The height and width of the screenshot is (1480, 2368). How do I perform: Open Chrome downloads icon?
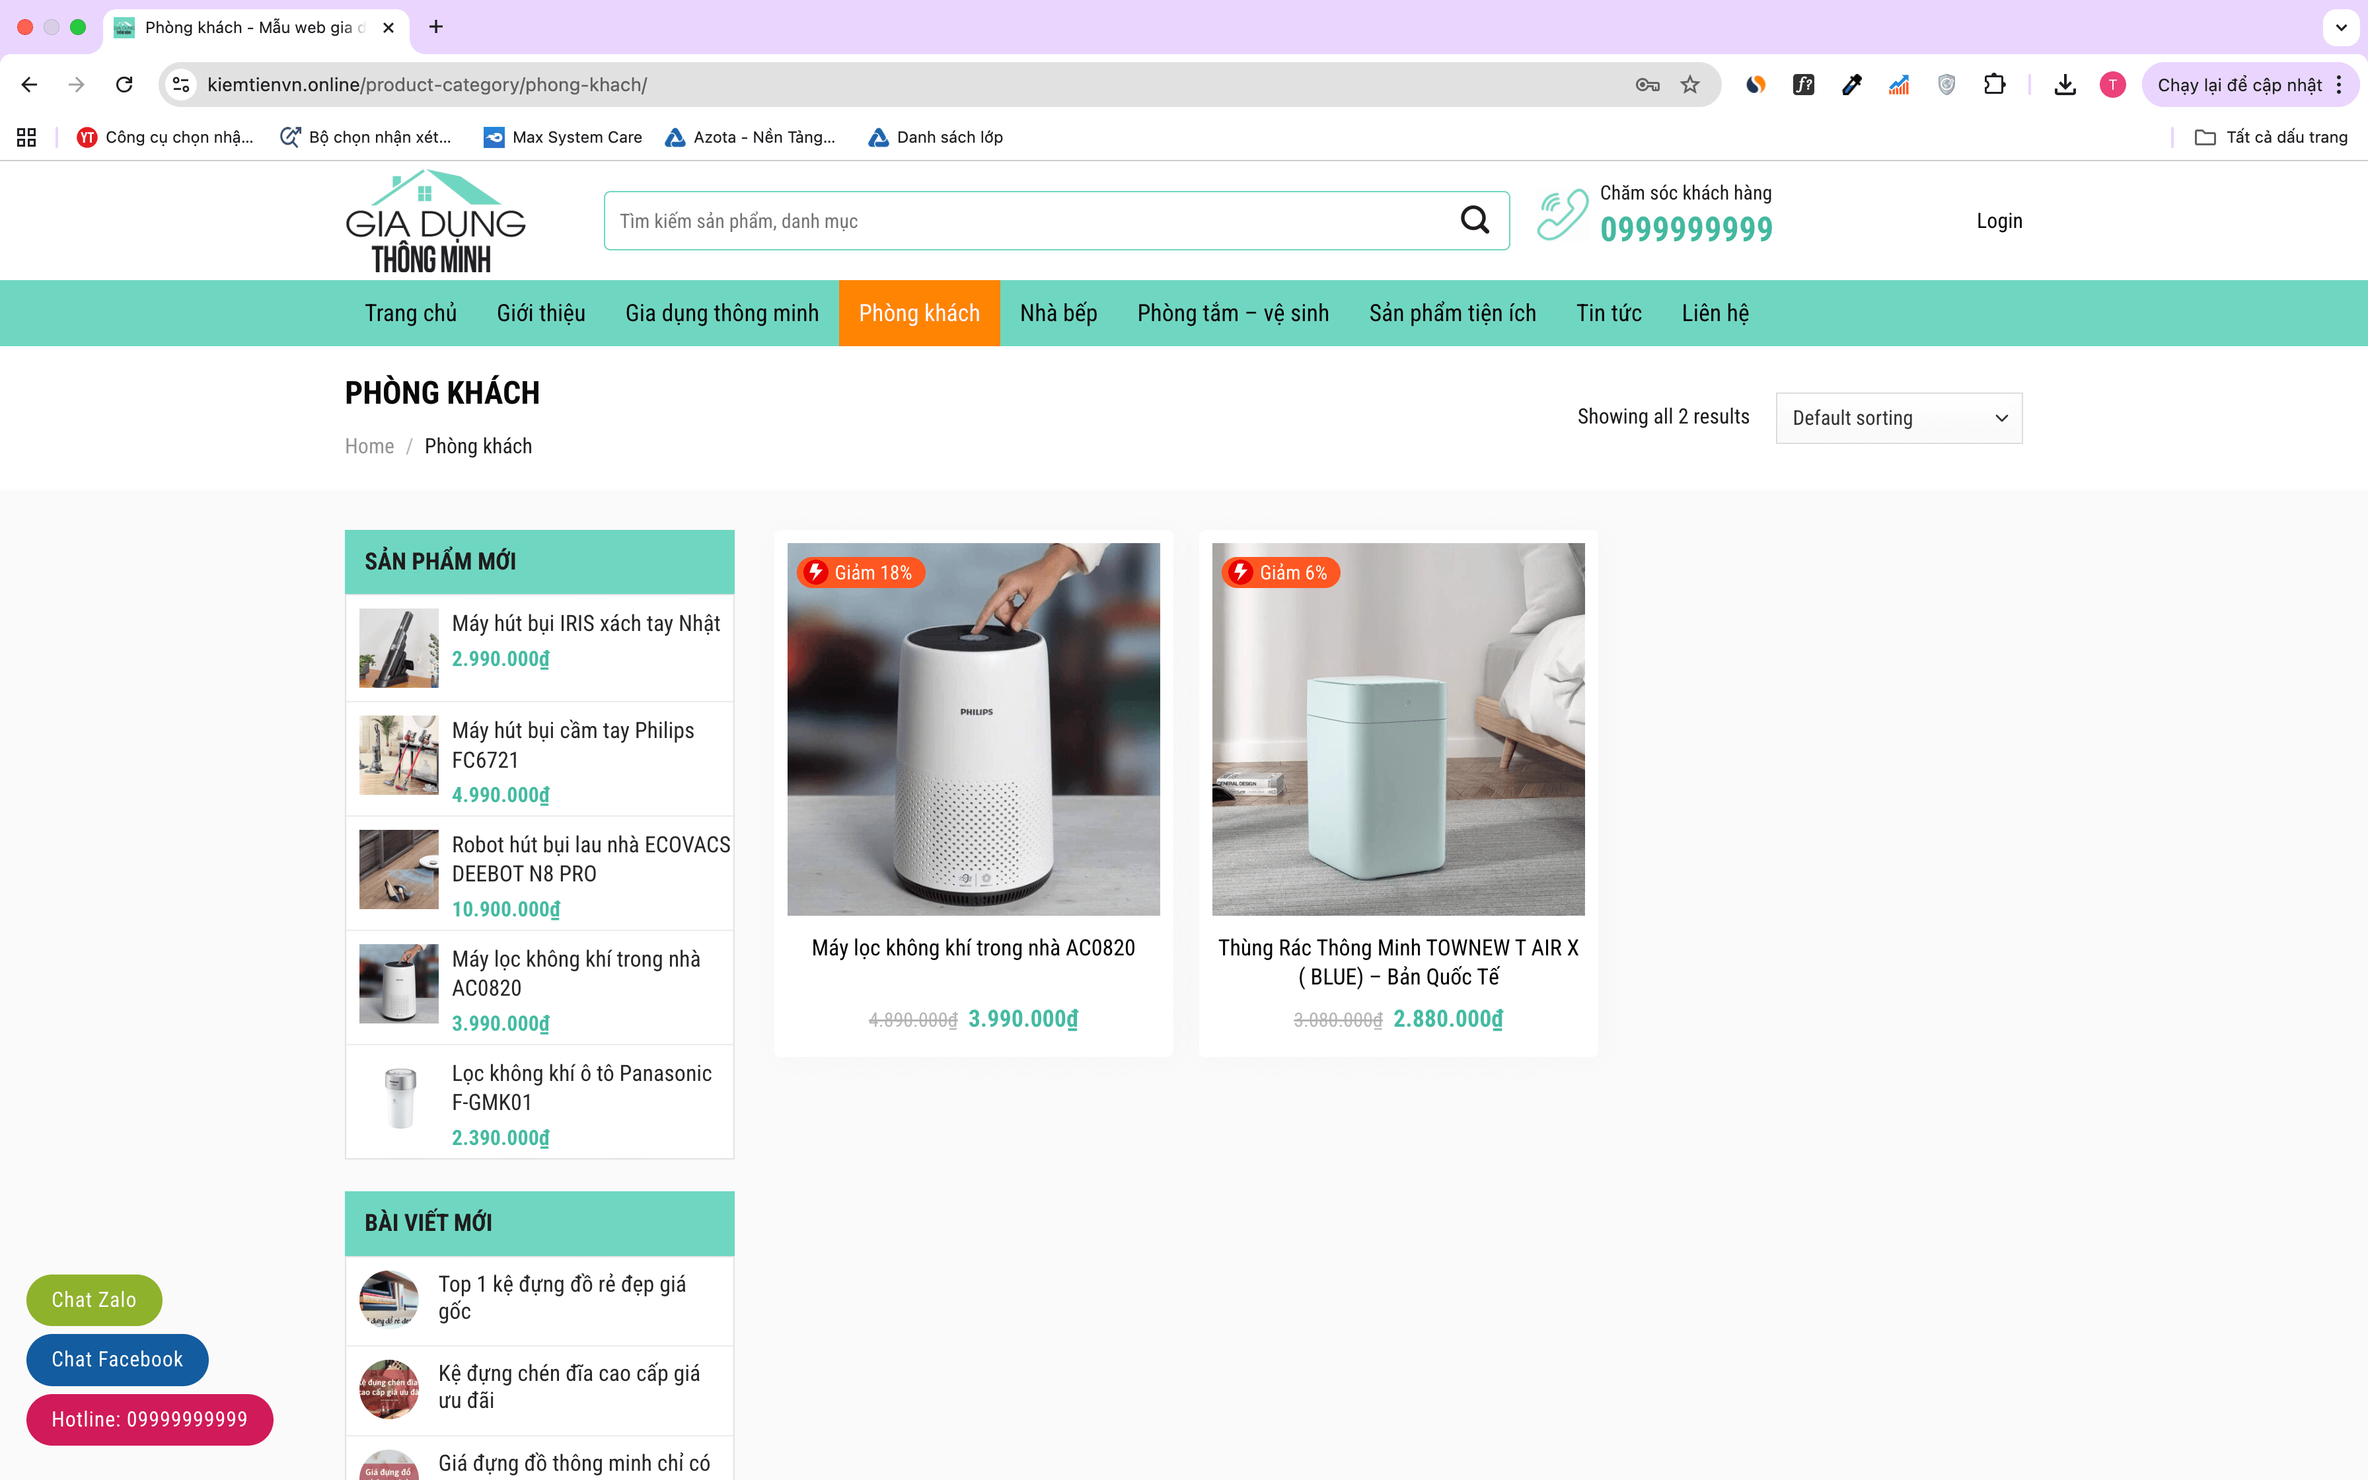pos(2065,85)
